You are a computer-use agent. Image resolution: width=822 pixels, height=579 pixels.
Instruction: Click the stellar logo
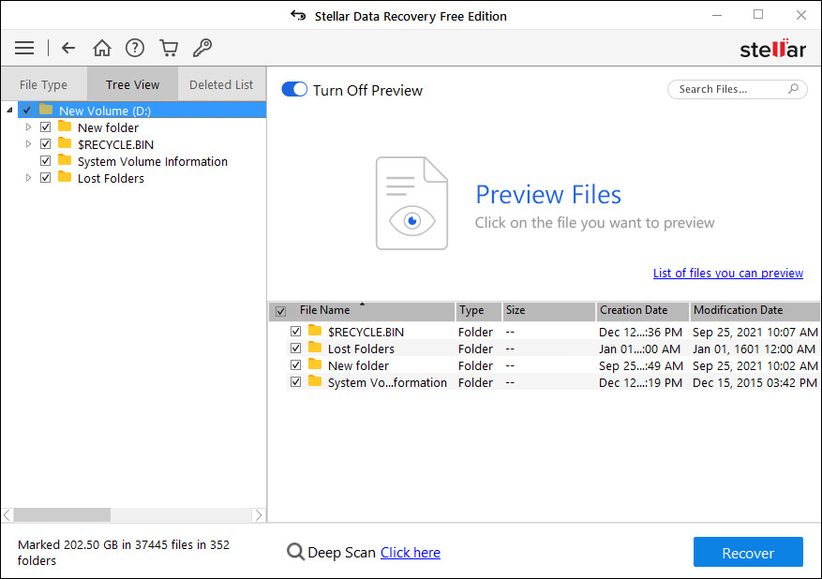click(772, 49)
